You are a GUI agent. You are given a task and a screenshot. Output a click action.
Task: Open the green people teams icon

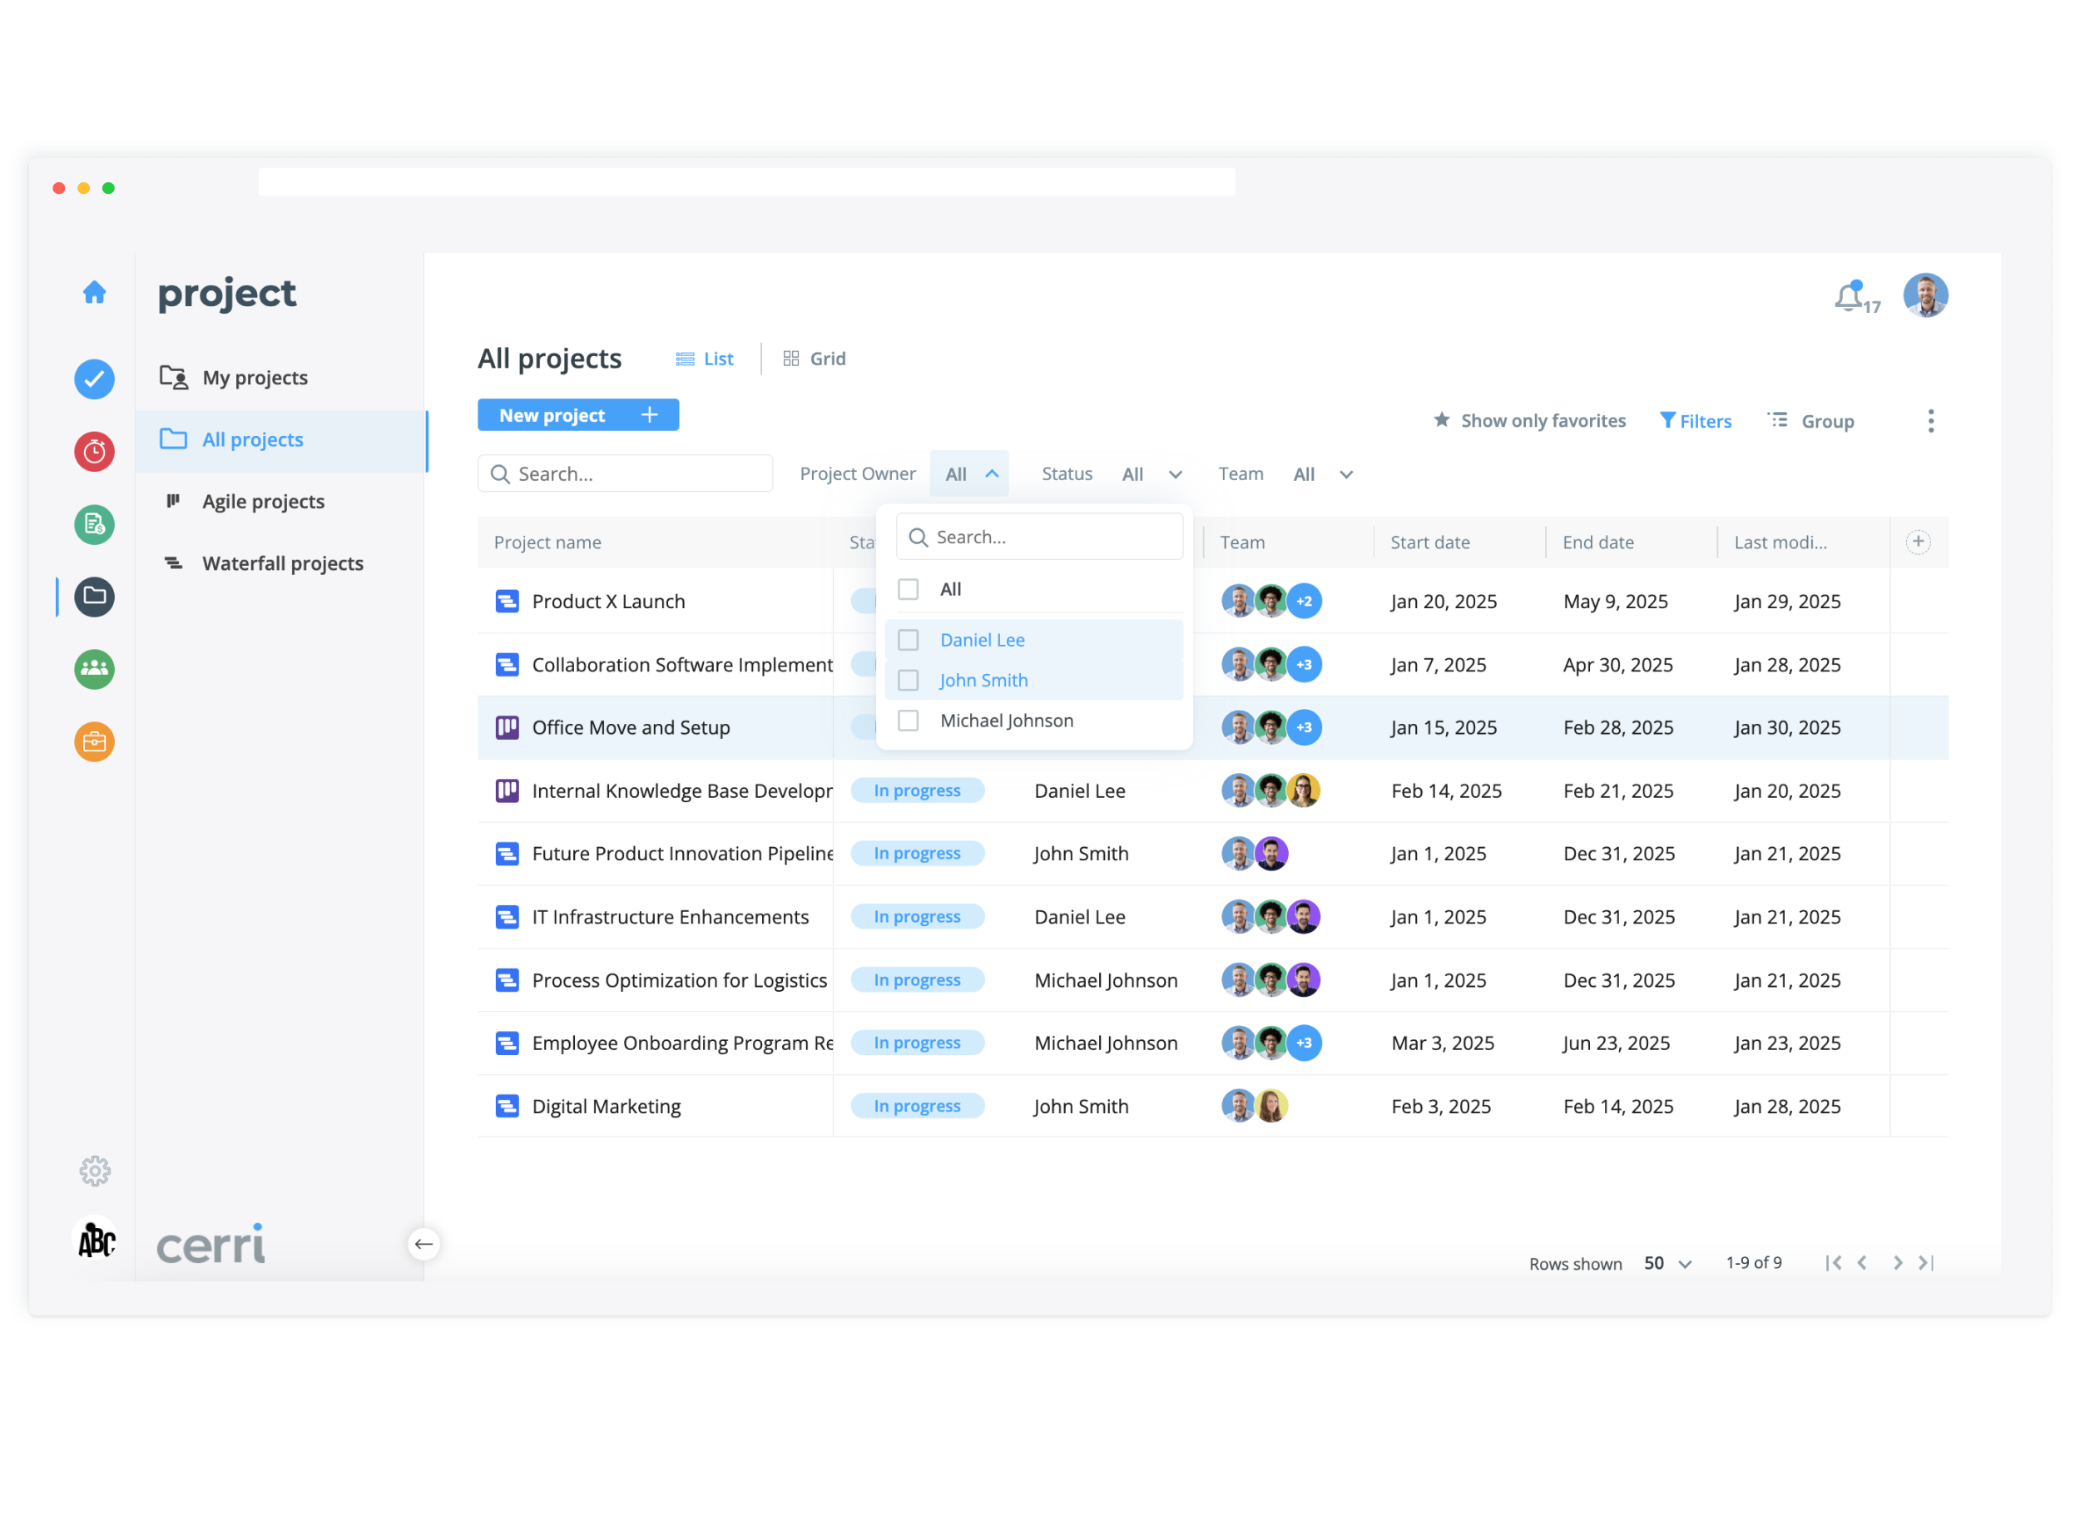94,670
